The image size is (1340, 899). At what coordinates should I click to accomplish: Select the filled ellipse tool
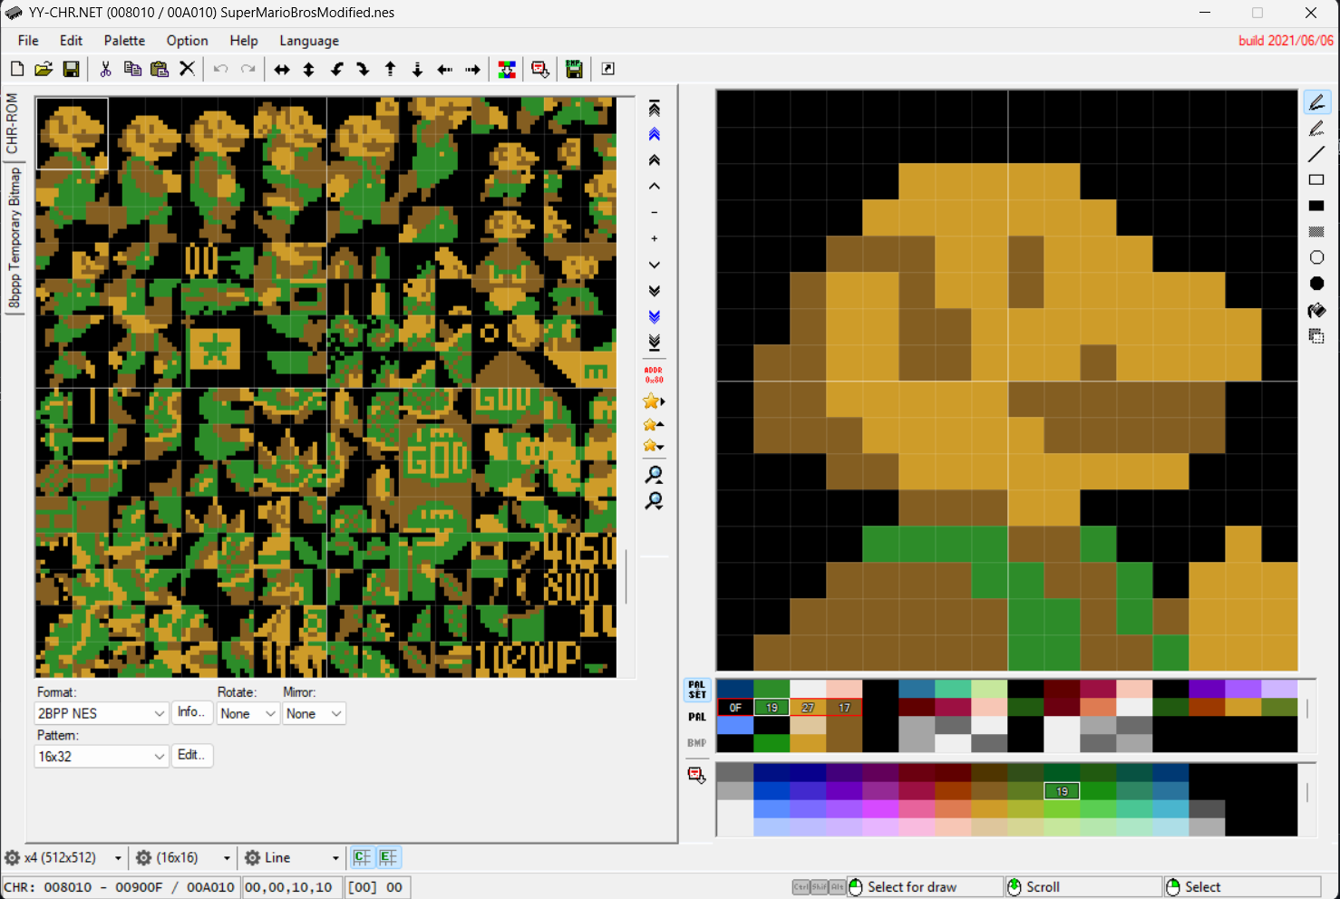coord(1316,284)
